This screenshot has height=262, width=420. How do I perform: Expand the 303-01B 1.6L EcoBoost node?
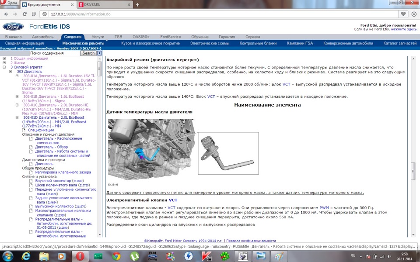pyautogui.click(x=17, y=97)
